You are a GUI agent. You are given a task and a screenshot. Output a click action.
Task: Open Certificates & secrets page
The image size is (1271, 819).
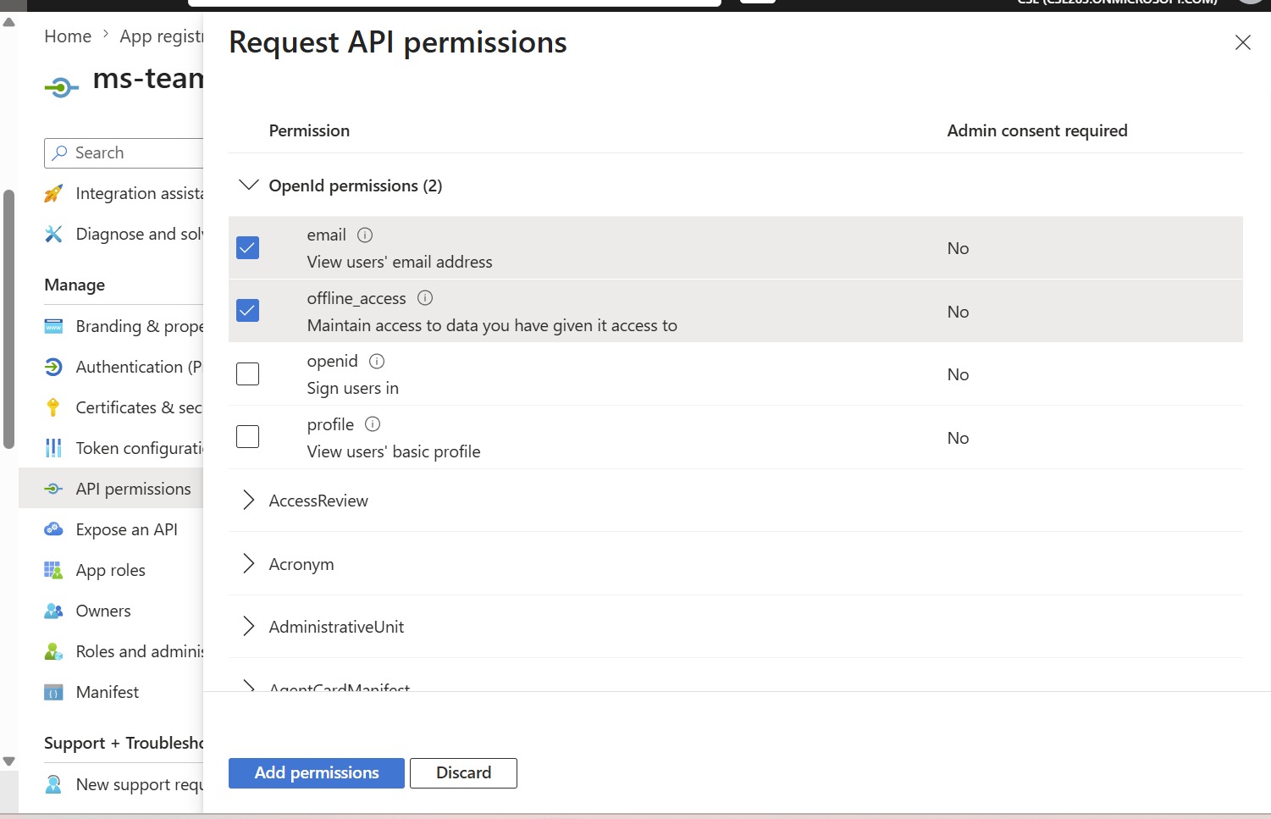tap(139, 407)
